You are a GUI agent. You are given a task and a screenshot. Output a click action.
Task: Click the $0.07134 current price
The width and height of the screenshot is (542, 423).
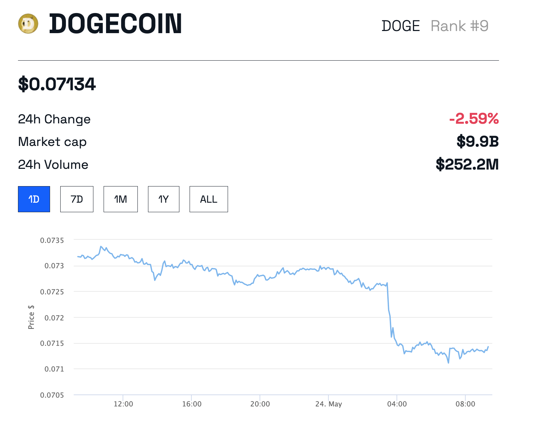click(57, 84)
